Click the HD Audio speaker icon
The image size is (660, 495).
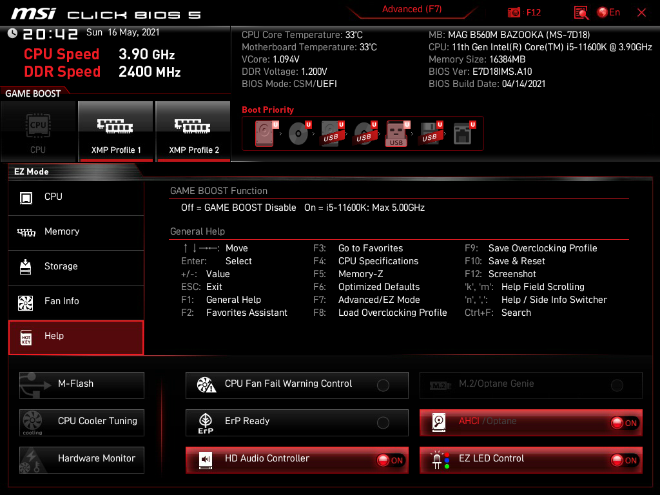[x=206, y=460]
